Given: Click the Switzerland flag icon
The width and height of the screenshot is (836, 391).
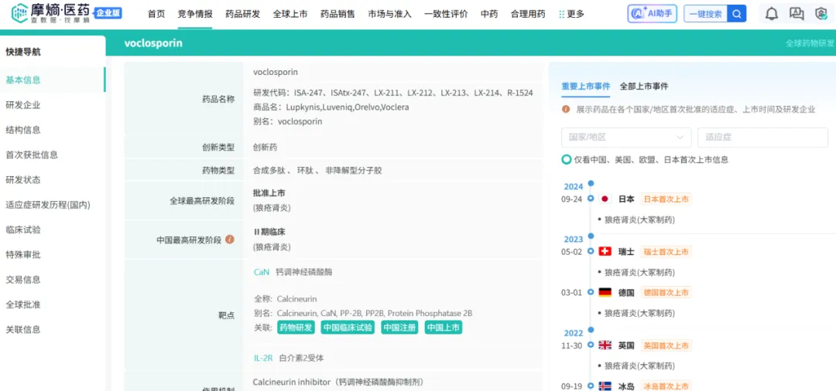Looking at the screenshot, I should tap(605, 251).
